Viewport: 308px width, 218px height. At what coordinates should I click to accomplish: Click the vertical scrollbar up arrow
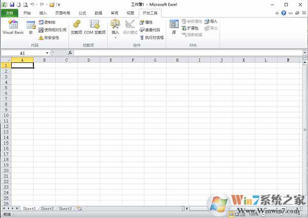[304, 62]
